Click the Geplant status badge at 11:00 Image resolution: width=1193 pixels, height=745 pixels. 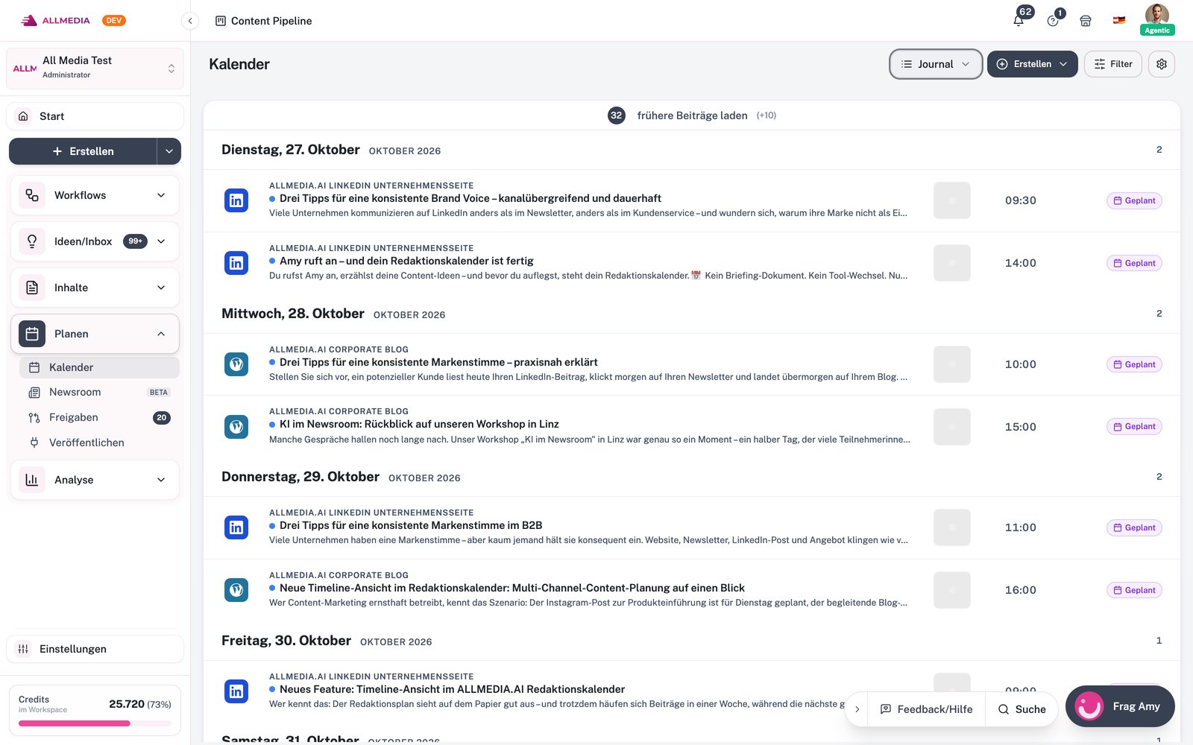[x=1134, y=527]
